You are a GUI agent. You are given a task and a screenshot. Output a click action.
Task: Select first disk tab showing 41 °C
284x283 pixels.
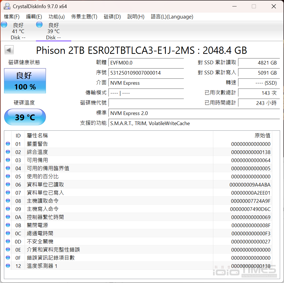[x=18, y=31]
